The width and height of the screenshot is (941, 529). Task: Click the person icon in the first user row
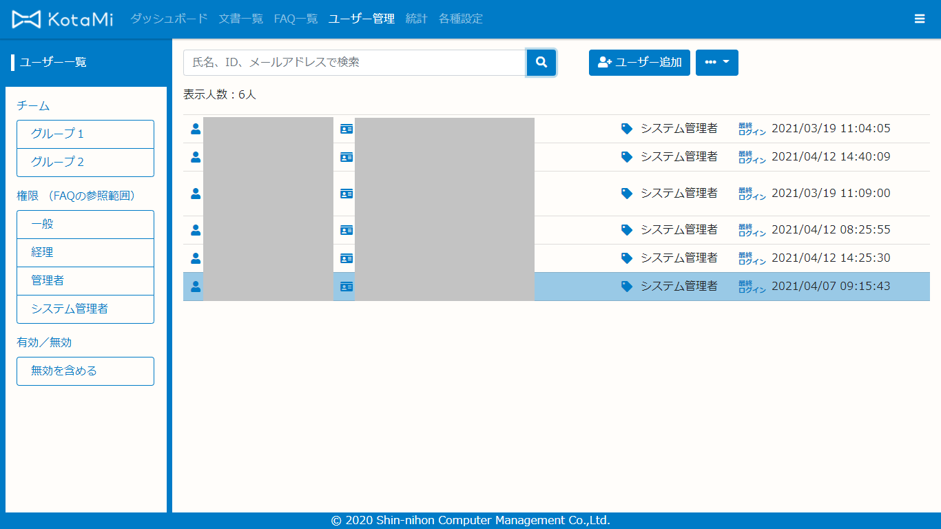pos(196,129)
